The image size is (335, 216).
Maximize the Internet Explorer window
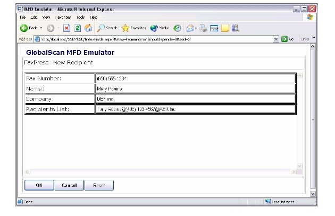click(x=304, y=9)
